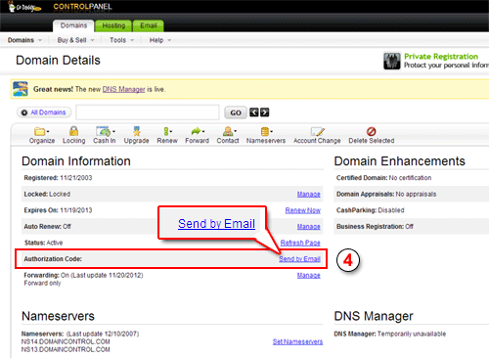Viewport: 489px width, 358px height.
Task: Focus the domain search text field
Action: tap(148, 112)
